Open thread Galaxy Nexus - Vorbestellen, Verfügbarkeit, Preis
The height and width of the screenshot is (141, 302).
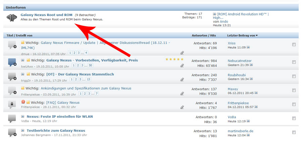click(x=92, y=60)
